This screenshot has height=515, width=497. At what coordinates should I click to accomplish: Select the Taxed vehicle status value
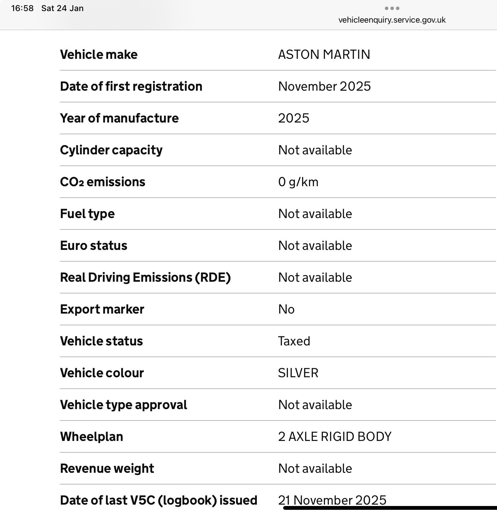point(294,341)
